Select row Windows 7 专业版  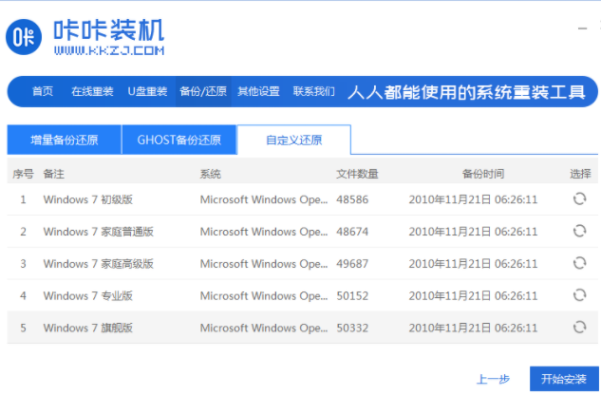tap(303, 295)
